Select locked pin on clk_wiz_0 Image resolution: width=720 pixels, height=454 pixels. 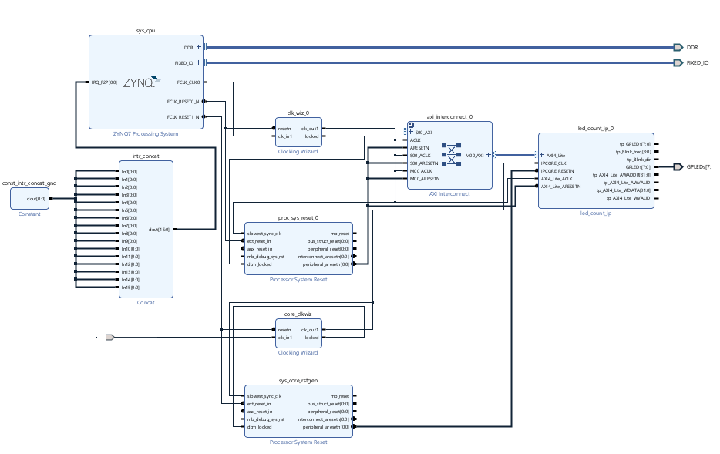(x=311, y=136)
